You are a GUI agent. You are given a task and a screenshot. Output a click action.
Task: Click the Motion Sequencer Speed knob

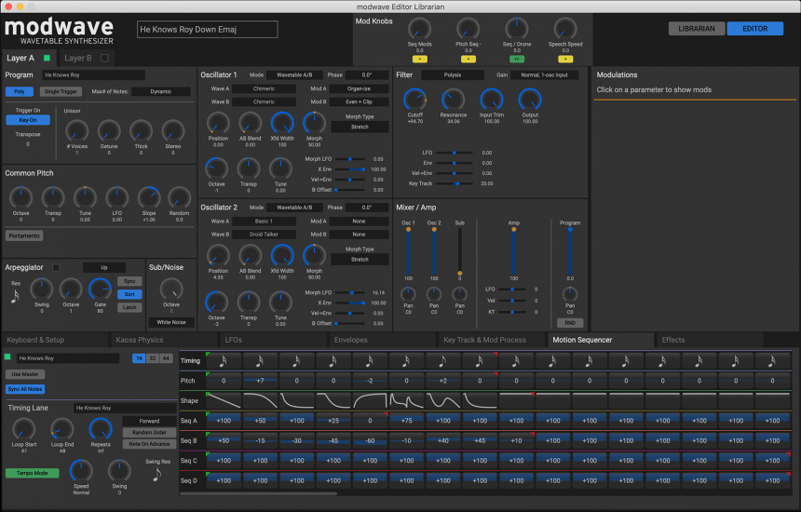(81, 471)
